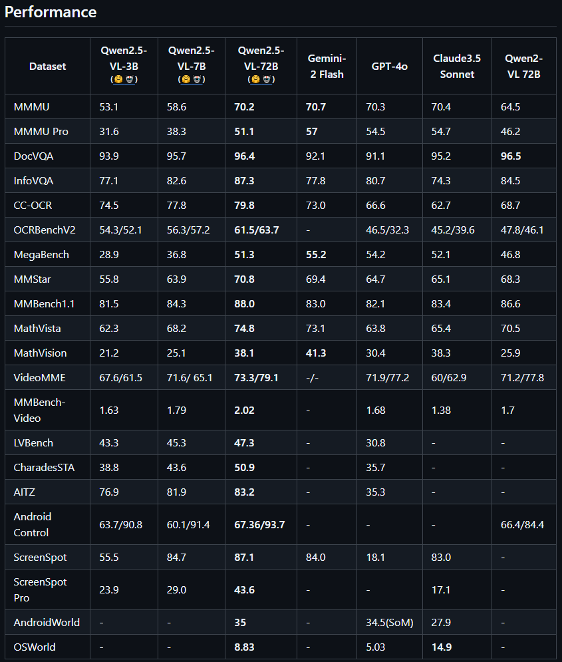
Task: Click the Android Control row label
Action: tap(33, 524)
